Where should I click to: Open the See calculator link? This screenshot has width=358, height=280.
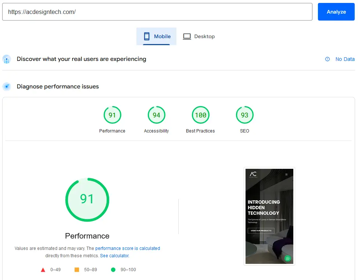114,255
